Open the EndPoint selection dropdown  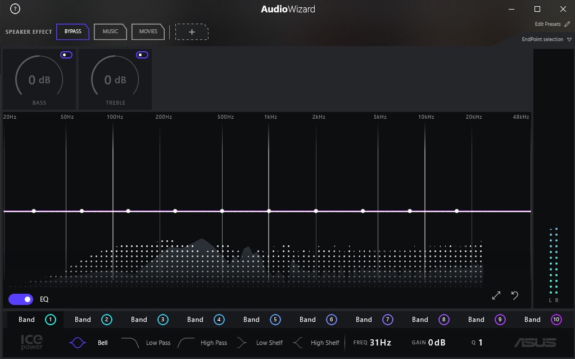[569, 39]
